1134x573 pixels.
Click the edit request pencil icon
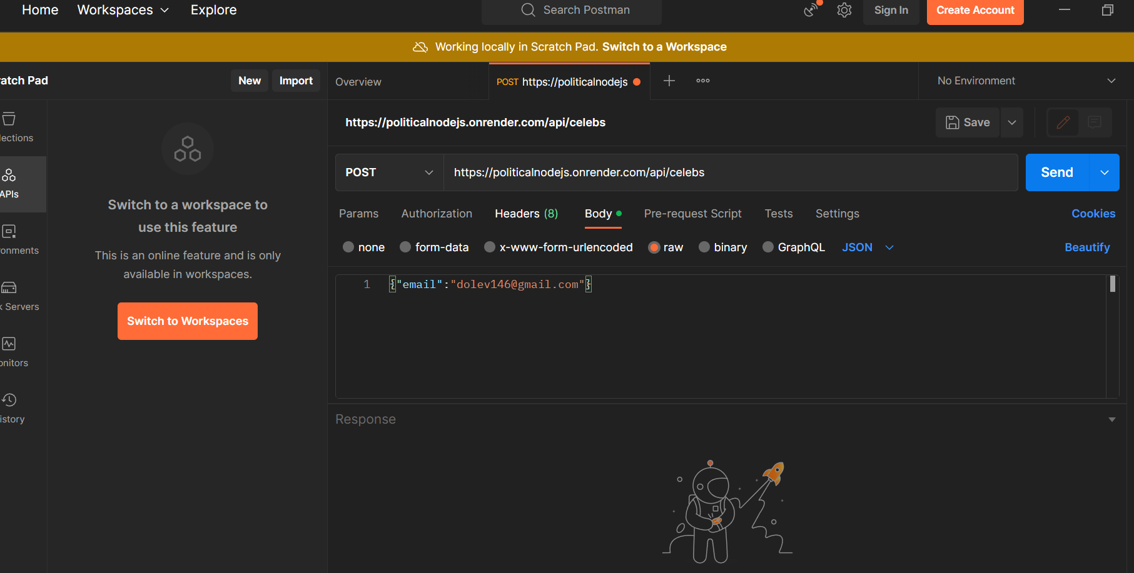[1062, 122]
